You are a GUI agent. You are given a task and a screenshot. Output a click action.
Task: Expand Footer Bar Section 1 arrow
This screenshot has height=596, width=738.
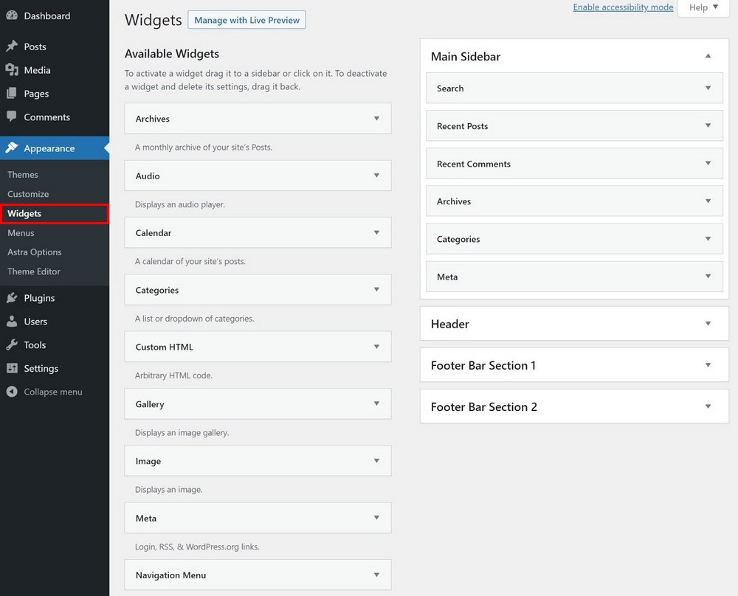(708, 365)
